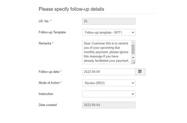Image resolution: width=187 pixels, height=123 pixels.
Task: Focus the Remarks text area
Action: click(107, 52)
